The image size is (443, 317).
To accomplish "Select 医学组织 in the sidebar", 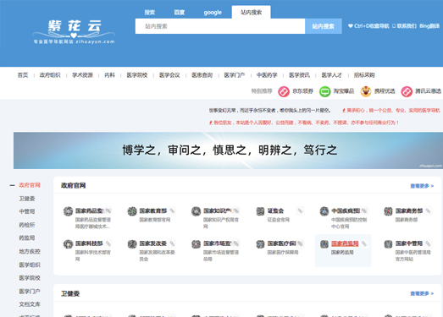I will [30, 265].
